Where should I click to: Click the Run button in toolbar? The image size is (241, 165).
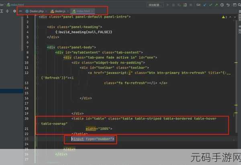[x=167, y=5]
